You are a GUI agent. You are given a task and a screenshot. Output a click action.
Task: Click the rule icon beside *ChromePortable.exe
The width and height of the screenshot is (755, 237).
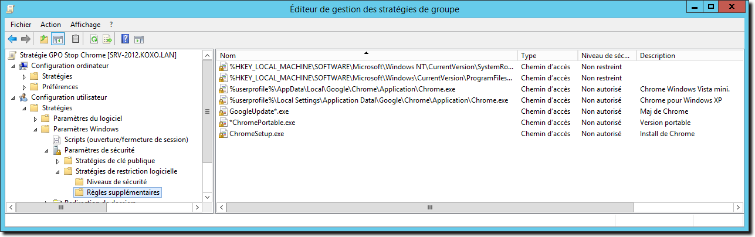(x=223, y=123)
